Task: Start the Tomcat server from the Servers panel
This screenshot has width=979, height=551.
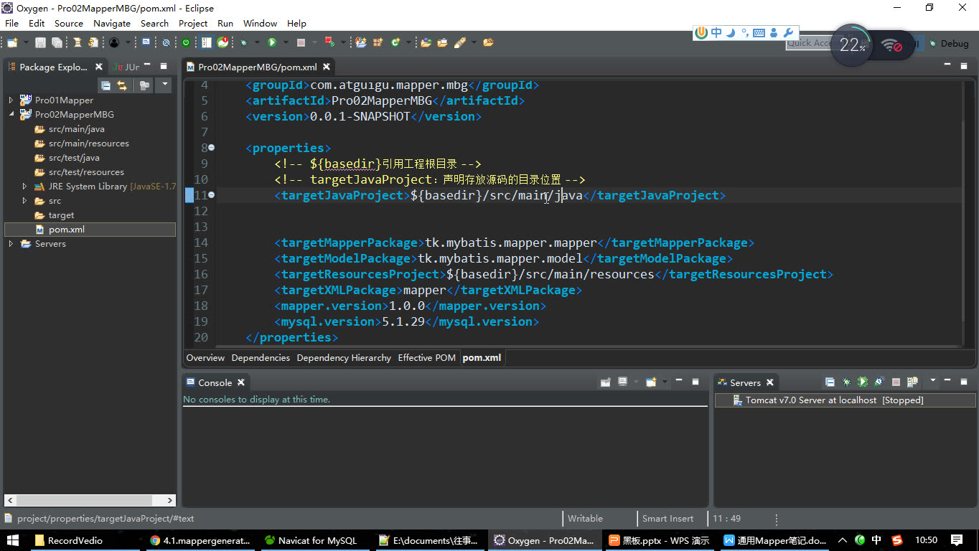Action: 862,382
